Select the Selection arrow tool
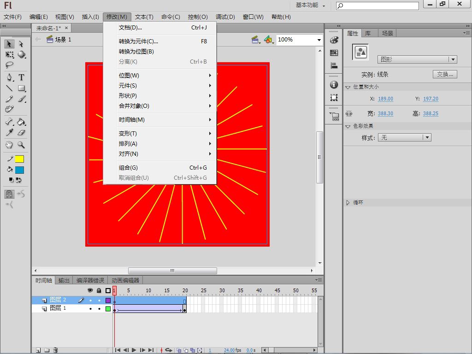 tap(9, 44)
